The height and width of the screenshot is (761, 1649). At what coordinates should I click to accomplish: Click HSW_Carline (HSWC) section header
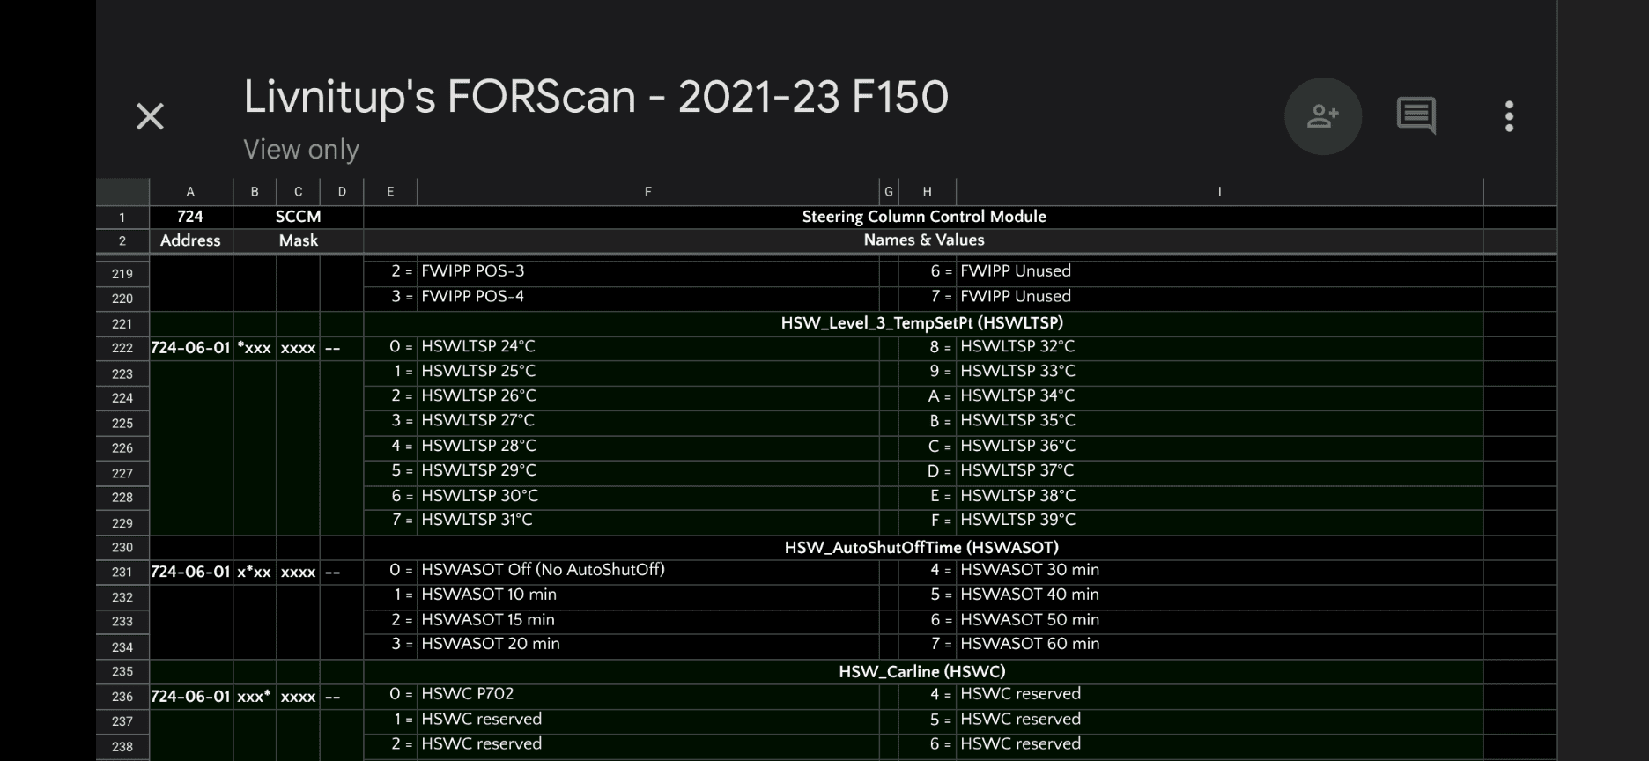click(922, 672)
